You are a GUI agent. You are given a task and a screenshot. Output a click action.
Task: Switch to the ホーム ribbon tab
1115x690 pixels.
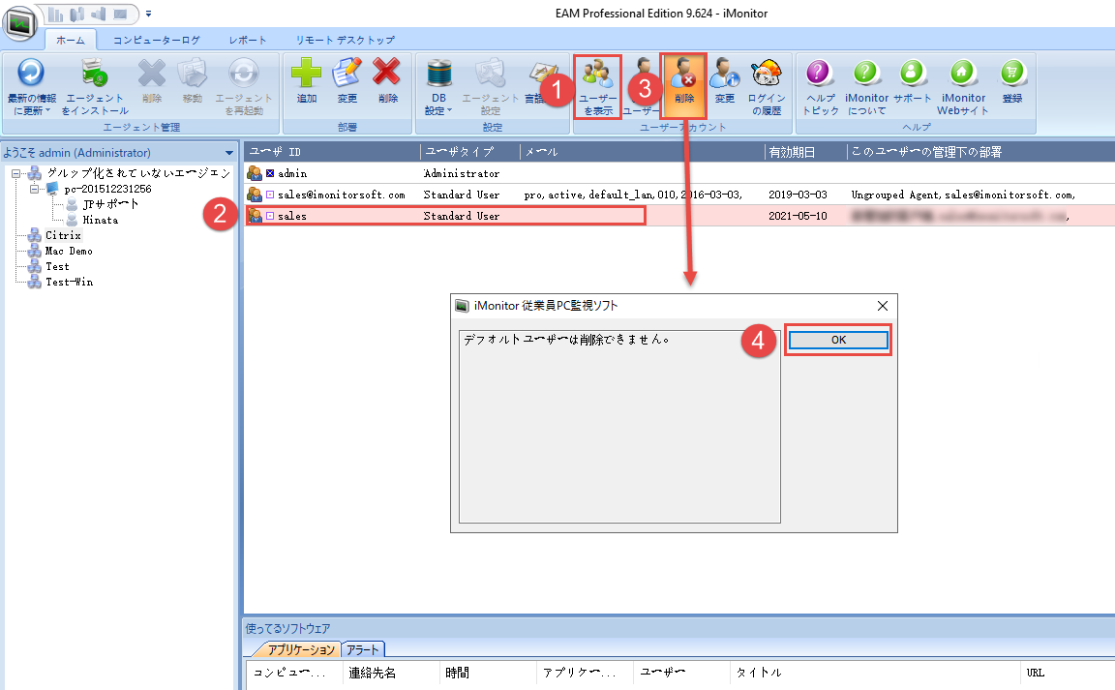(71, 41)
